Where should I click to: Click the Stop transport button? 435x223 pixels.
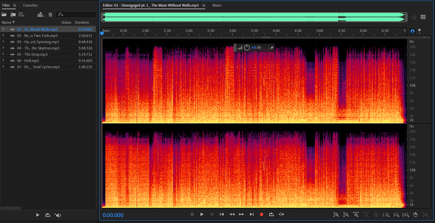192,214
